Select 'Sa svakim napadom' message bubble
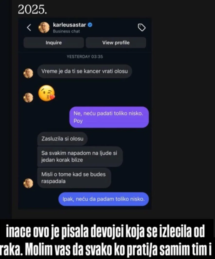 (80, 157)
